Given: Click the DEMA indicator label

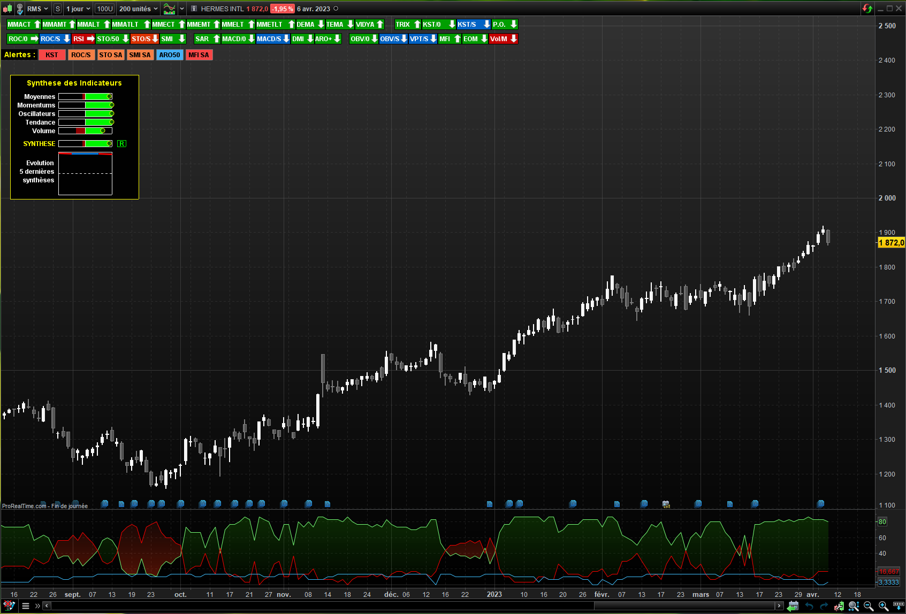Looking at the screenshot, I should click(310, 24).
